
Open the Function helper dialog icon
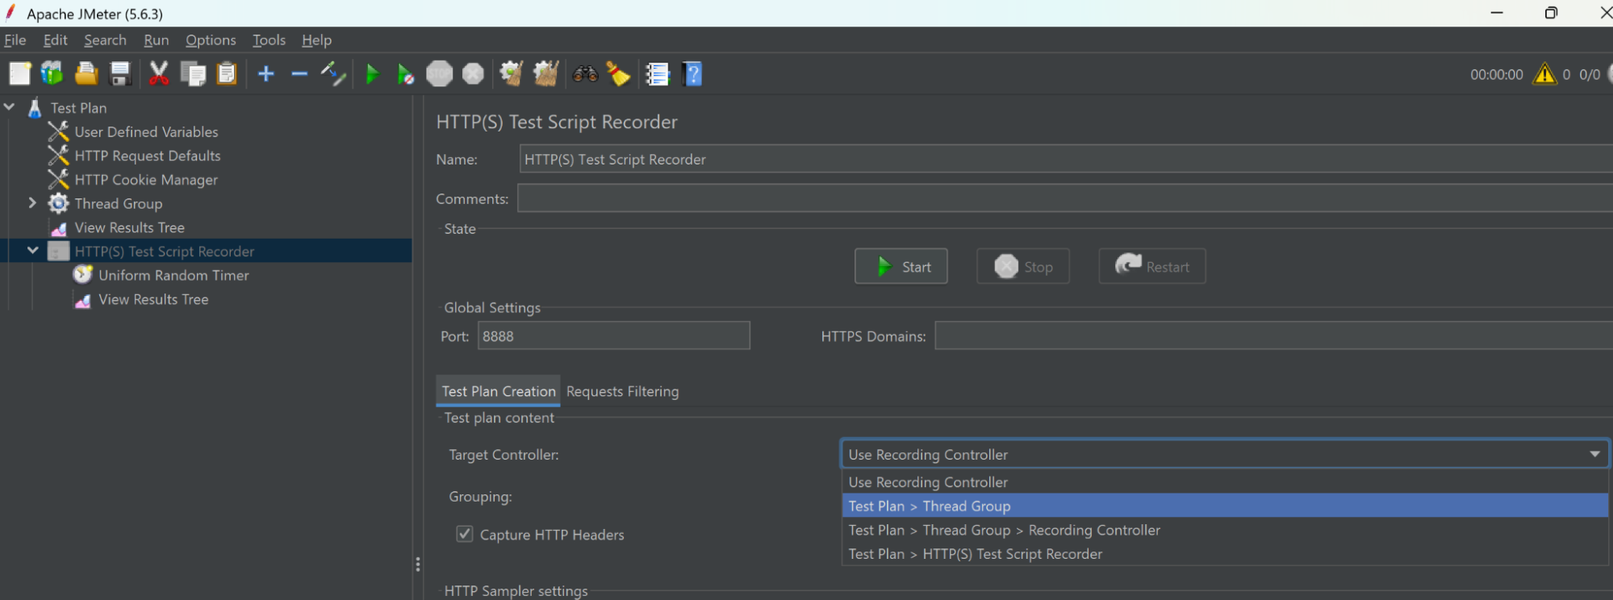pyautogui.click(x=658, y=74)
